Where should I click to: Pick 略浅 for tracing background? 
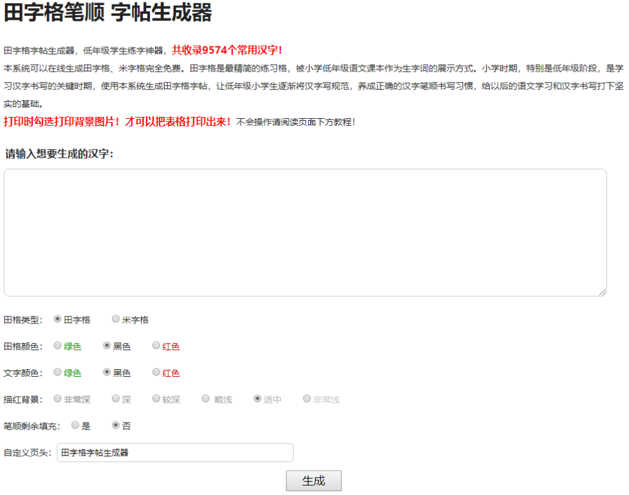(x=205, y=398)
